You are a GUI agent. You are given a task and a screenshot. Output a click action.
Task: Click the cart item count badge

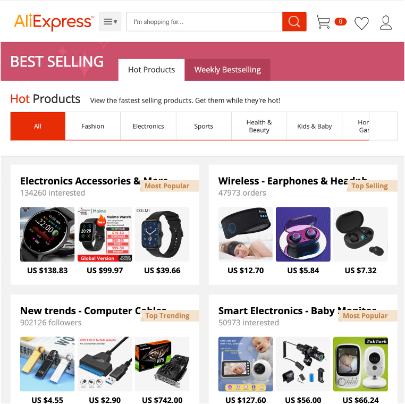341,22
